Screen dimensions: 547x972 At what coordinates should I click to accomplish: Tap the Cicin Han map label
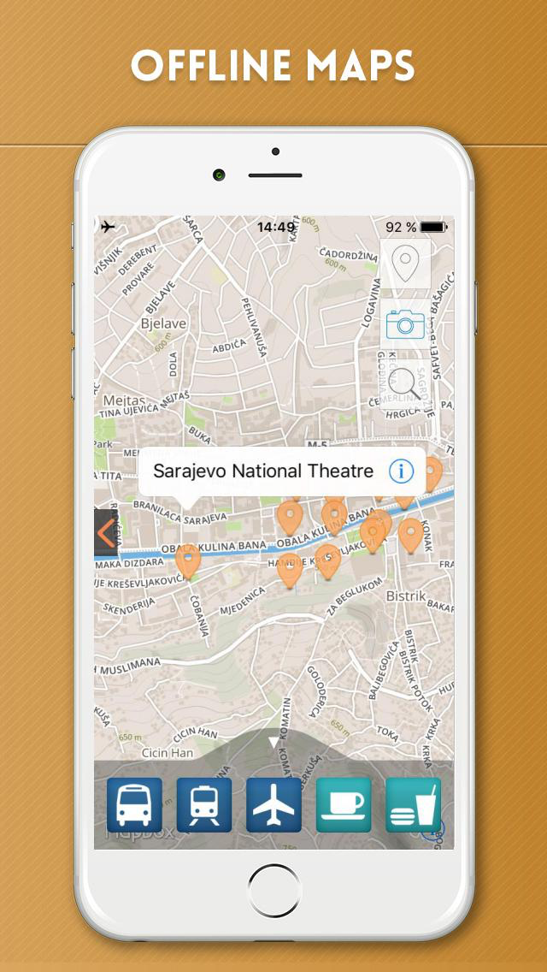tap(168, 753)
